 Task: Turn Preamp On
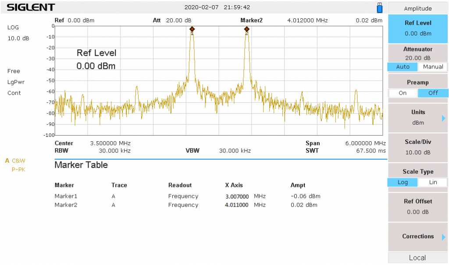tap(403, 93)
